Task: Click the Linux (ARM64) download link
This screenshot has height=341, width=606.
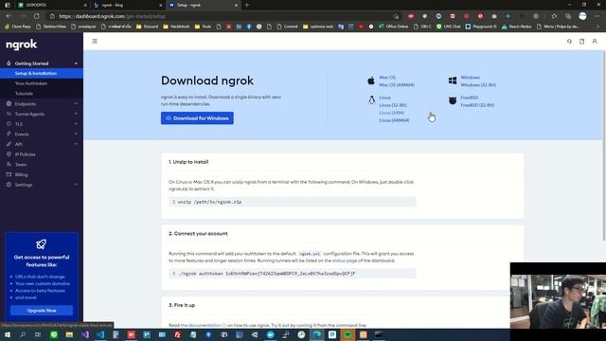Action: [394, 120]
